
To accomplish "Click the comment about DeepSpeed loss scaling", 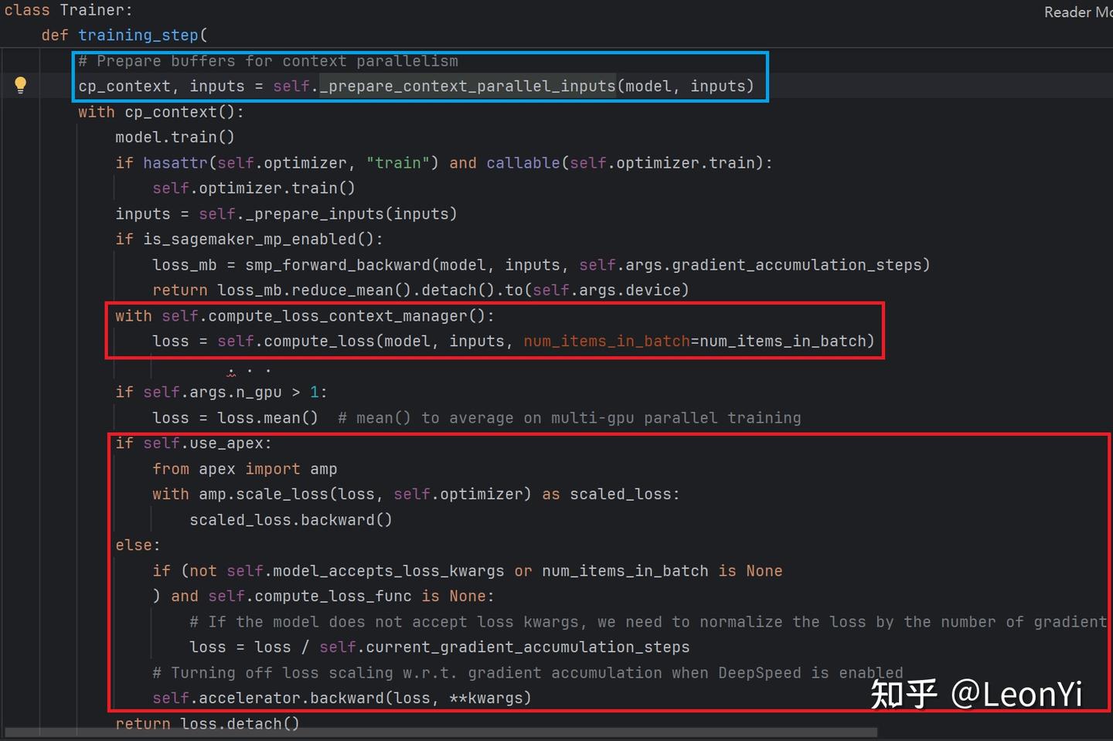I will [x=528, y=673].
